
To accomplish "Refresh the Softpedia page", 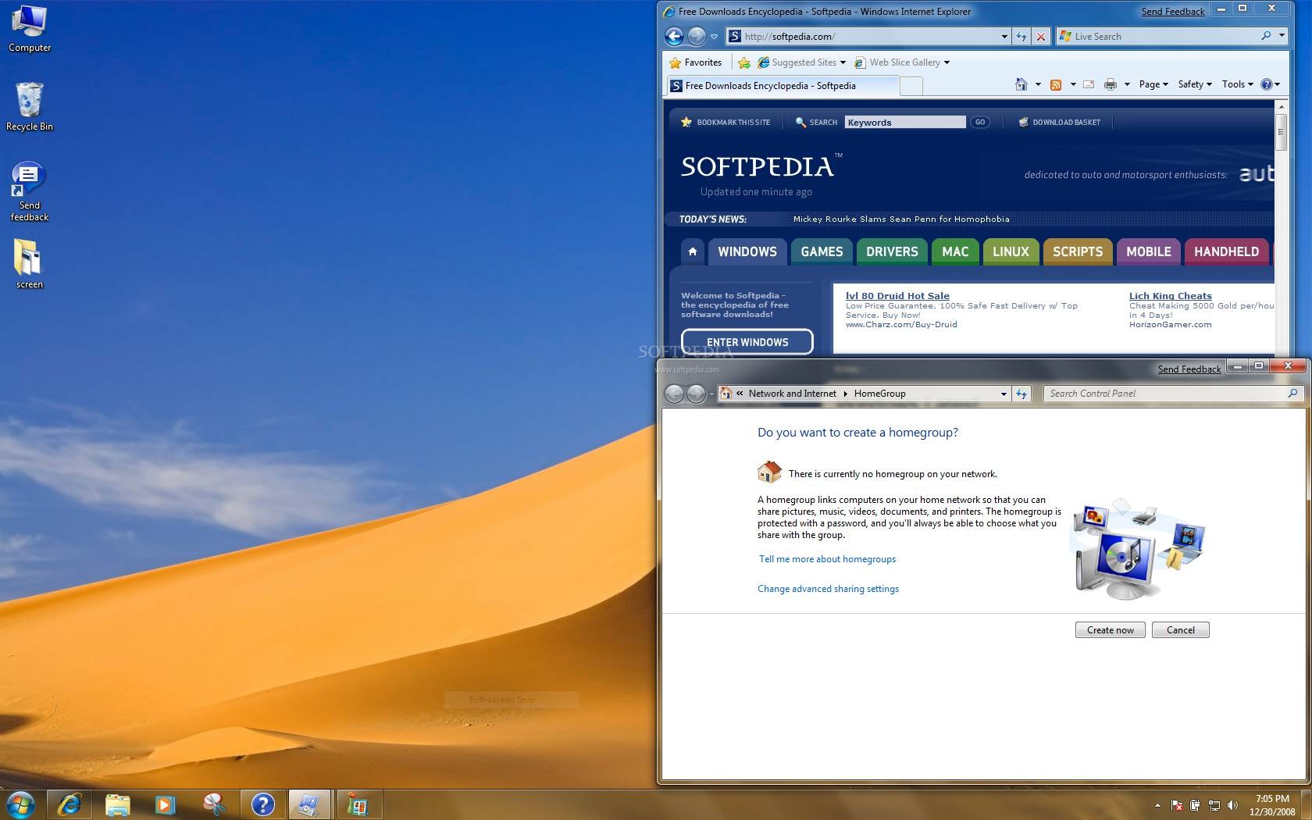I will tap(1021, 37).
